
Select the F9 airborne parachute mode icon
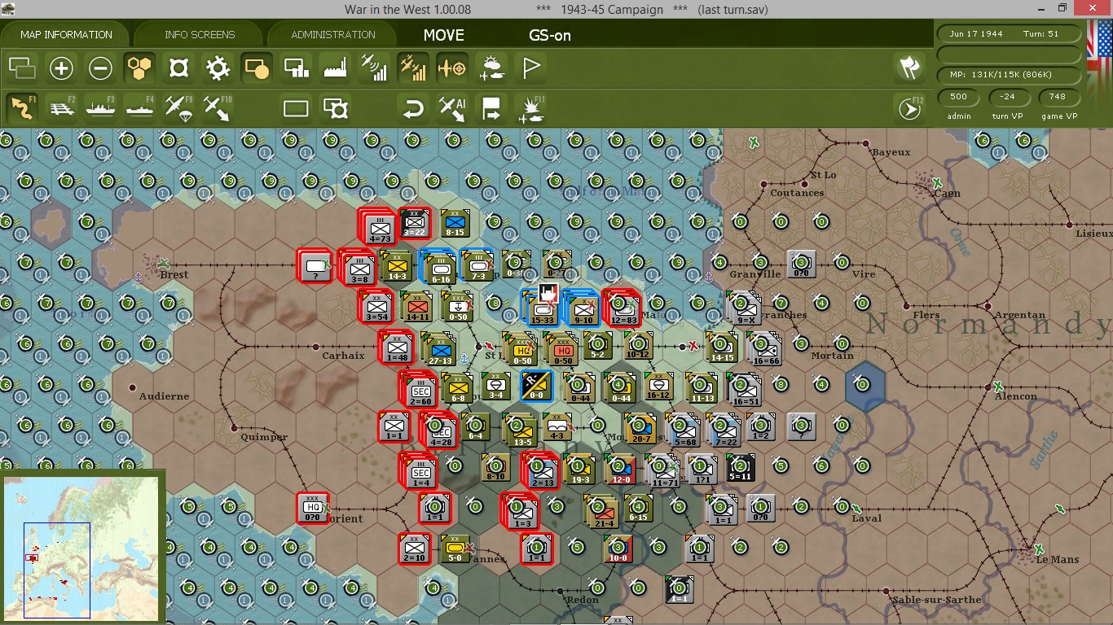coord(178,108)
